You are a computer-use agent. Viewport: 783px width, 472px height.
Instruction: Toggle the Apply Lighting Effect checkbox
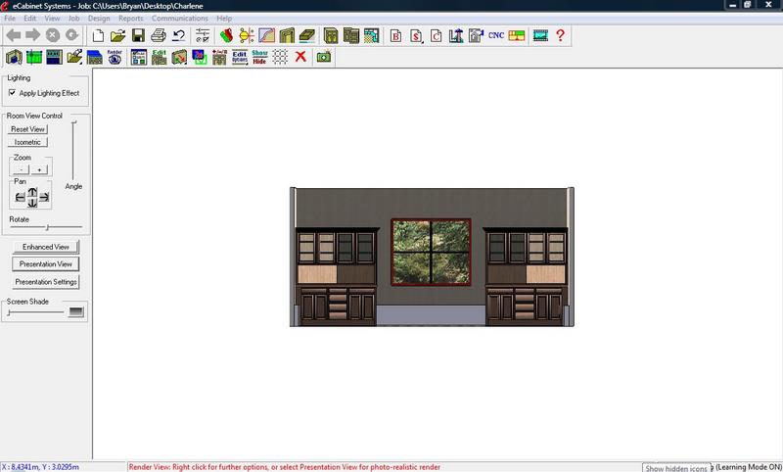coord(13,93)
